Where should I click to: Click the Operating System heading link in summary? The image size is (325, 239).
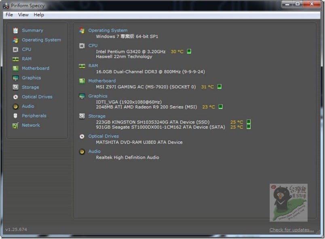pos(108,30)
